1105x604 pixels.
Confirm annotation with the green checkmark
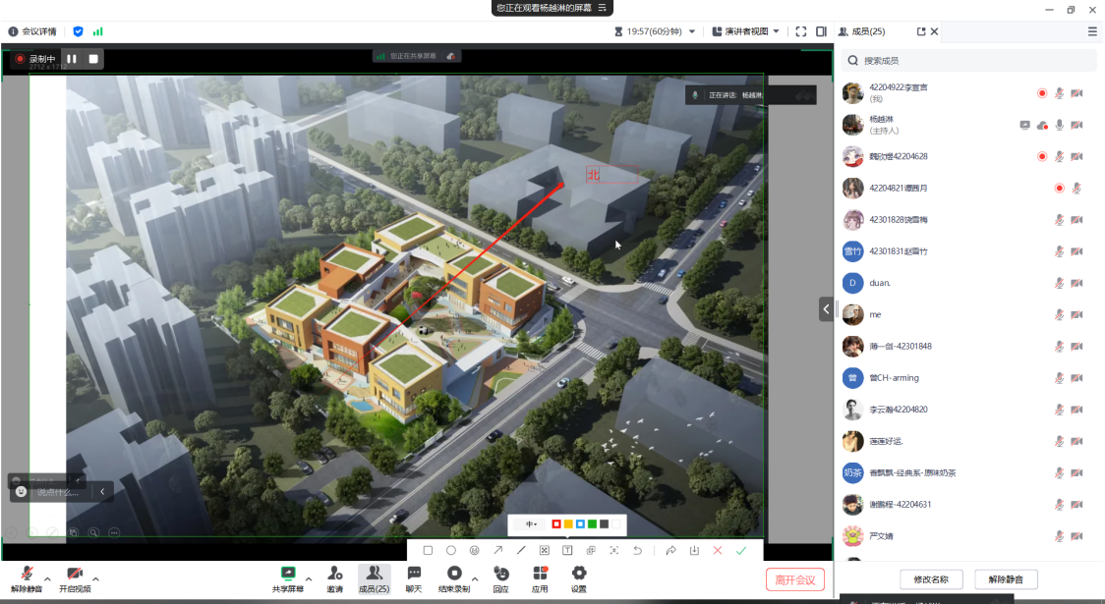(741, 551)
